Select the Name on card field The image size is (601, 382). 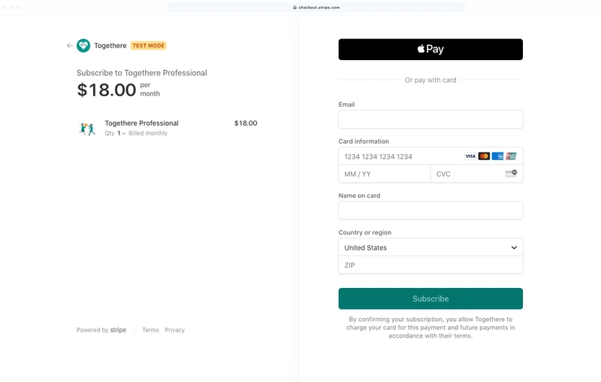(x=430, y=211)
